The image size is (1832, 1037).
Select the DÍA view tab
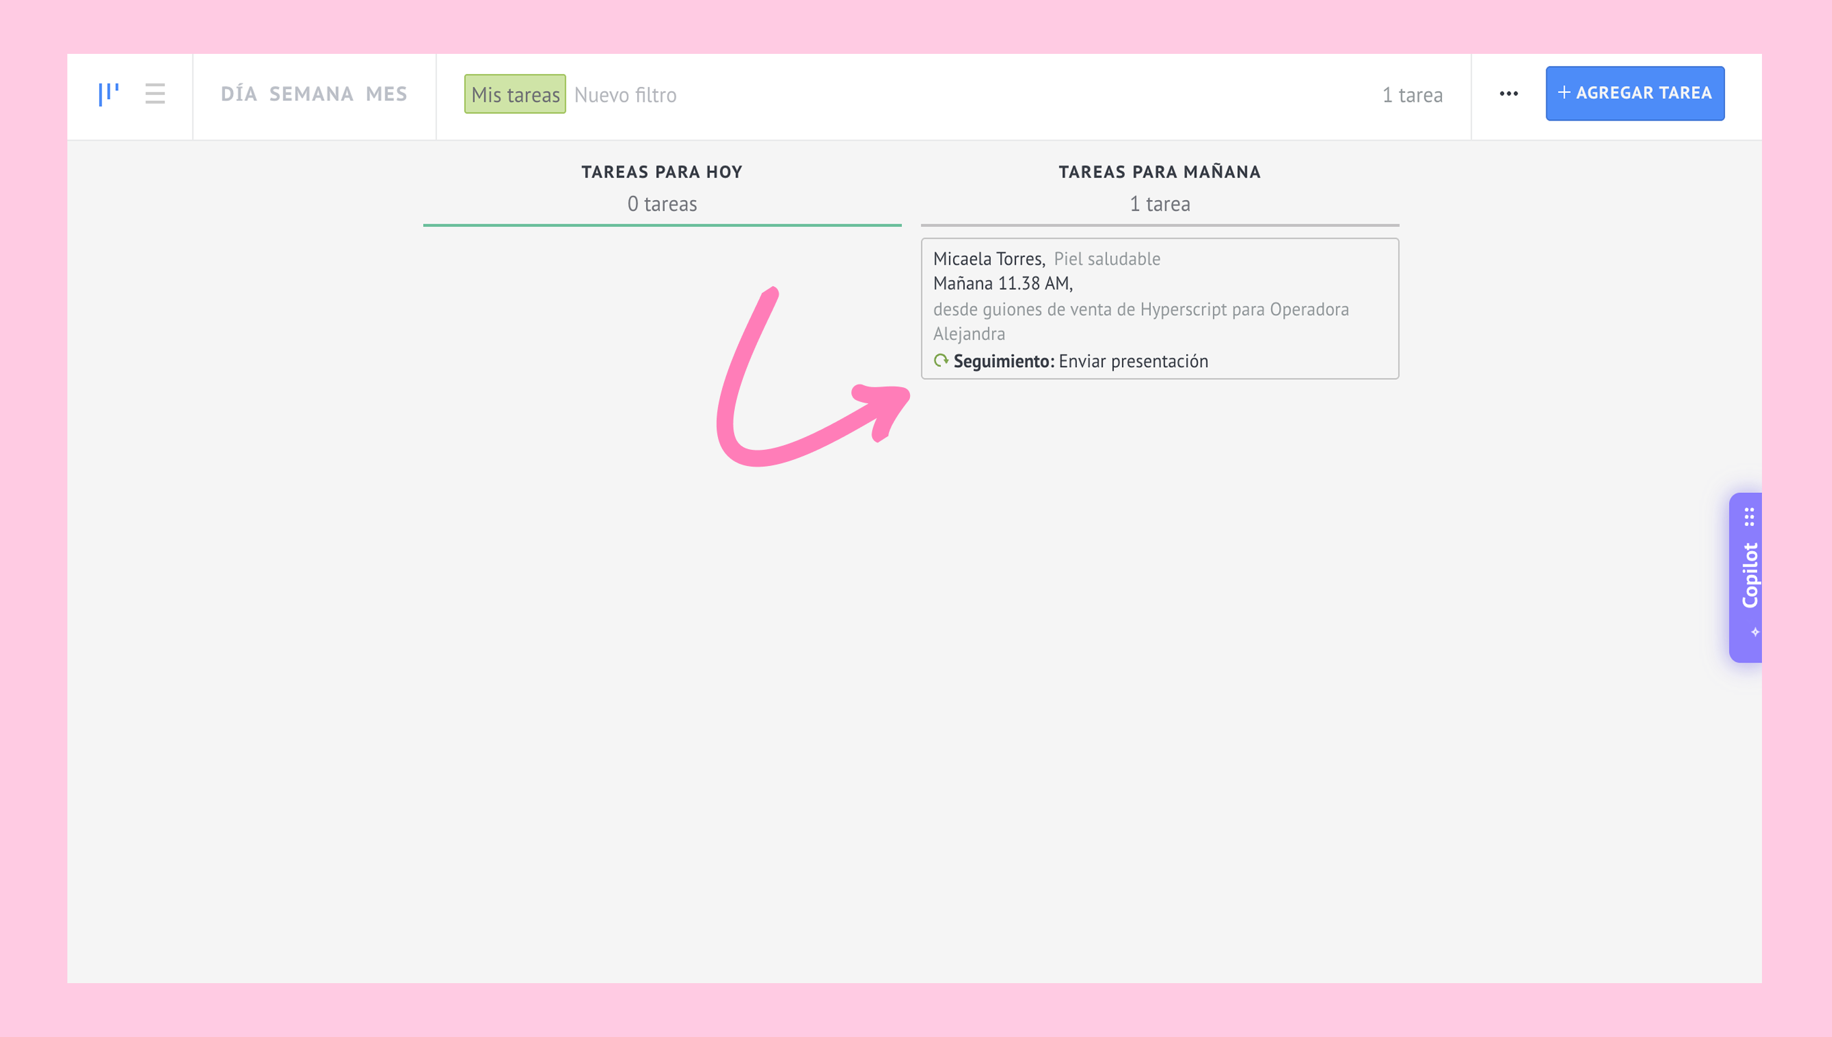238,94
